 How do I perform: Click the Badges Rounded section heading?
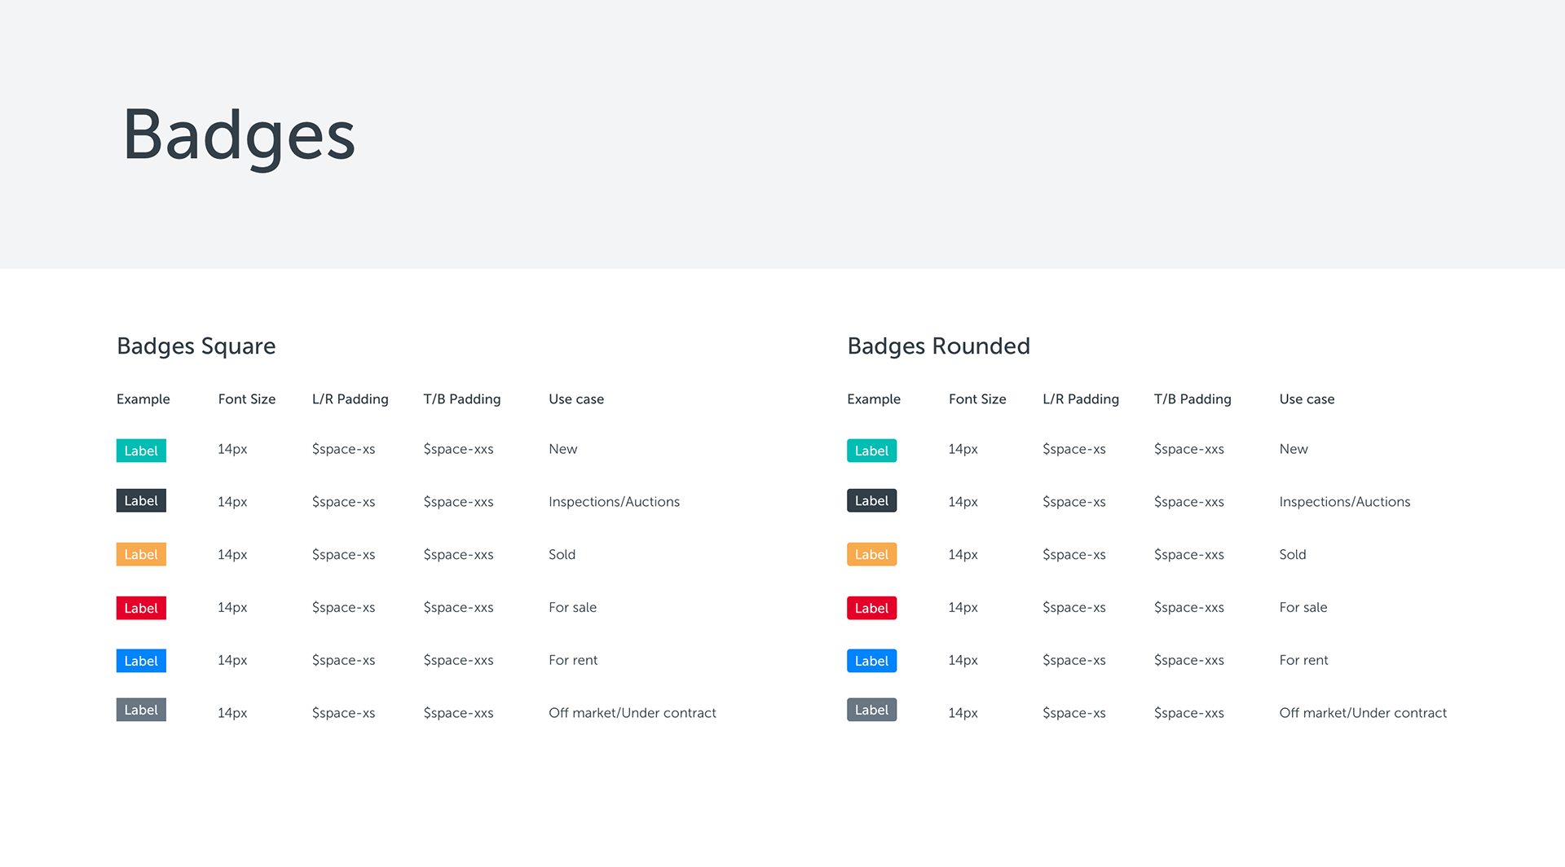[x=938, y=346]
